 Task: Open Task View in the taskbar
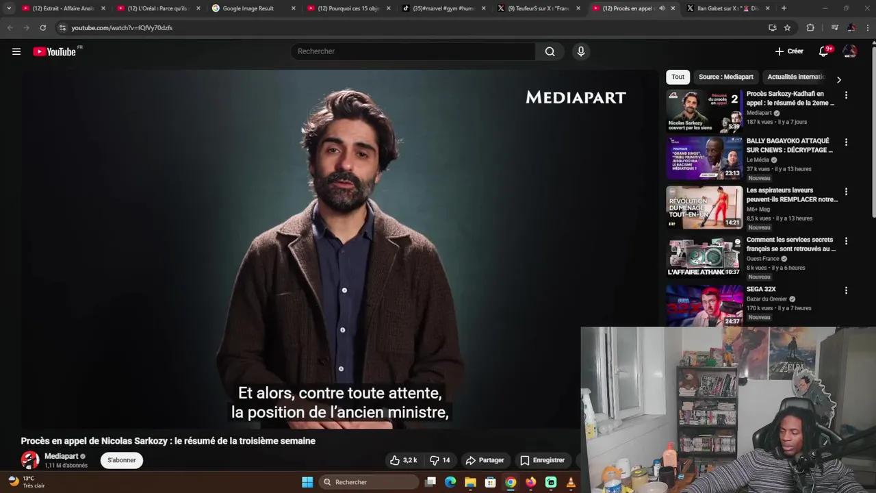click(x=430, y=482)
